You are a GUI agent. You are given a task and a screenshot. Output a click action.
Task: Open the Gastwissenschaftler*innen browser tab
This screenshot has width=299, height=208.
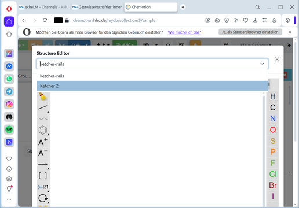pos(98,7)
